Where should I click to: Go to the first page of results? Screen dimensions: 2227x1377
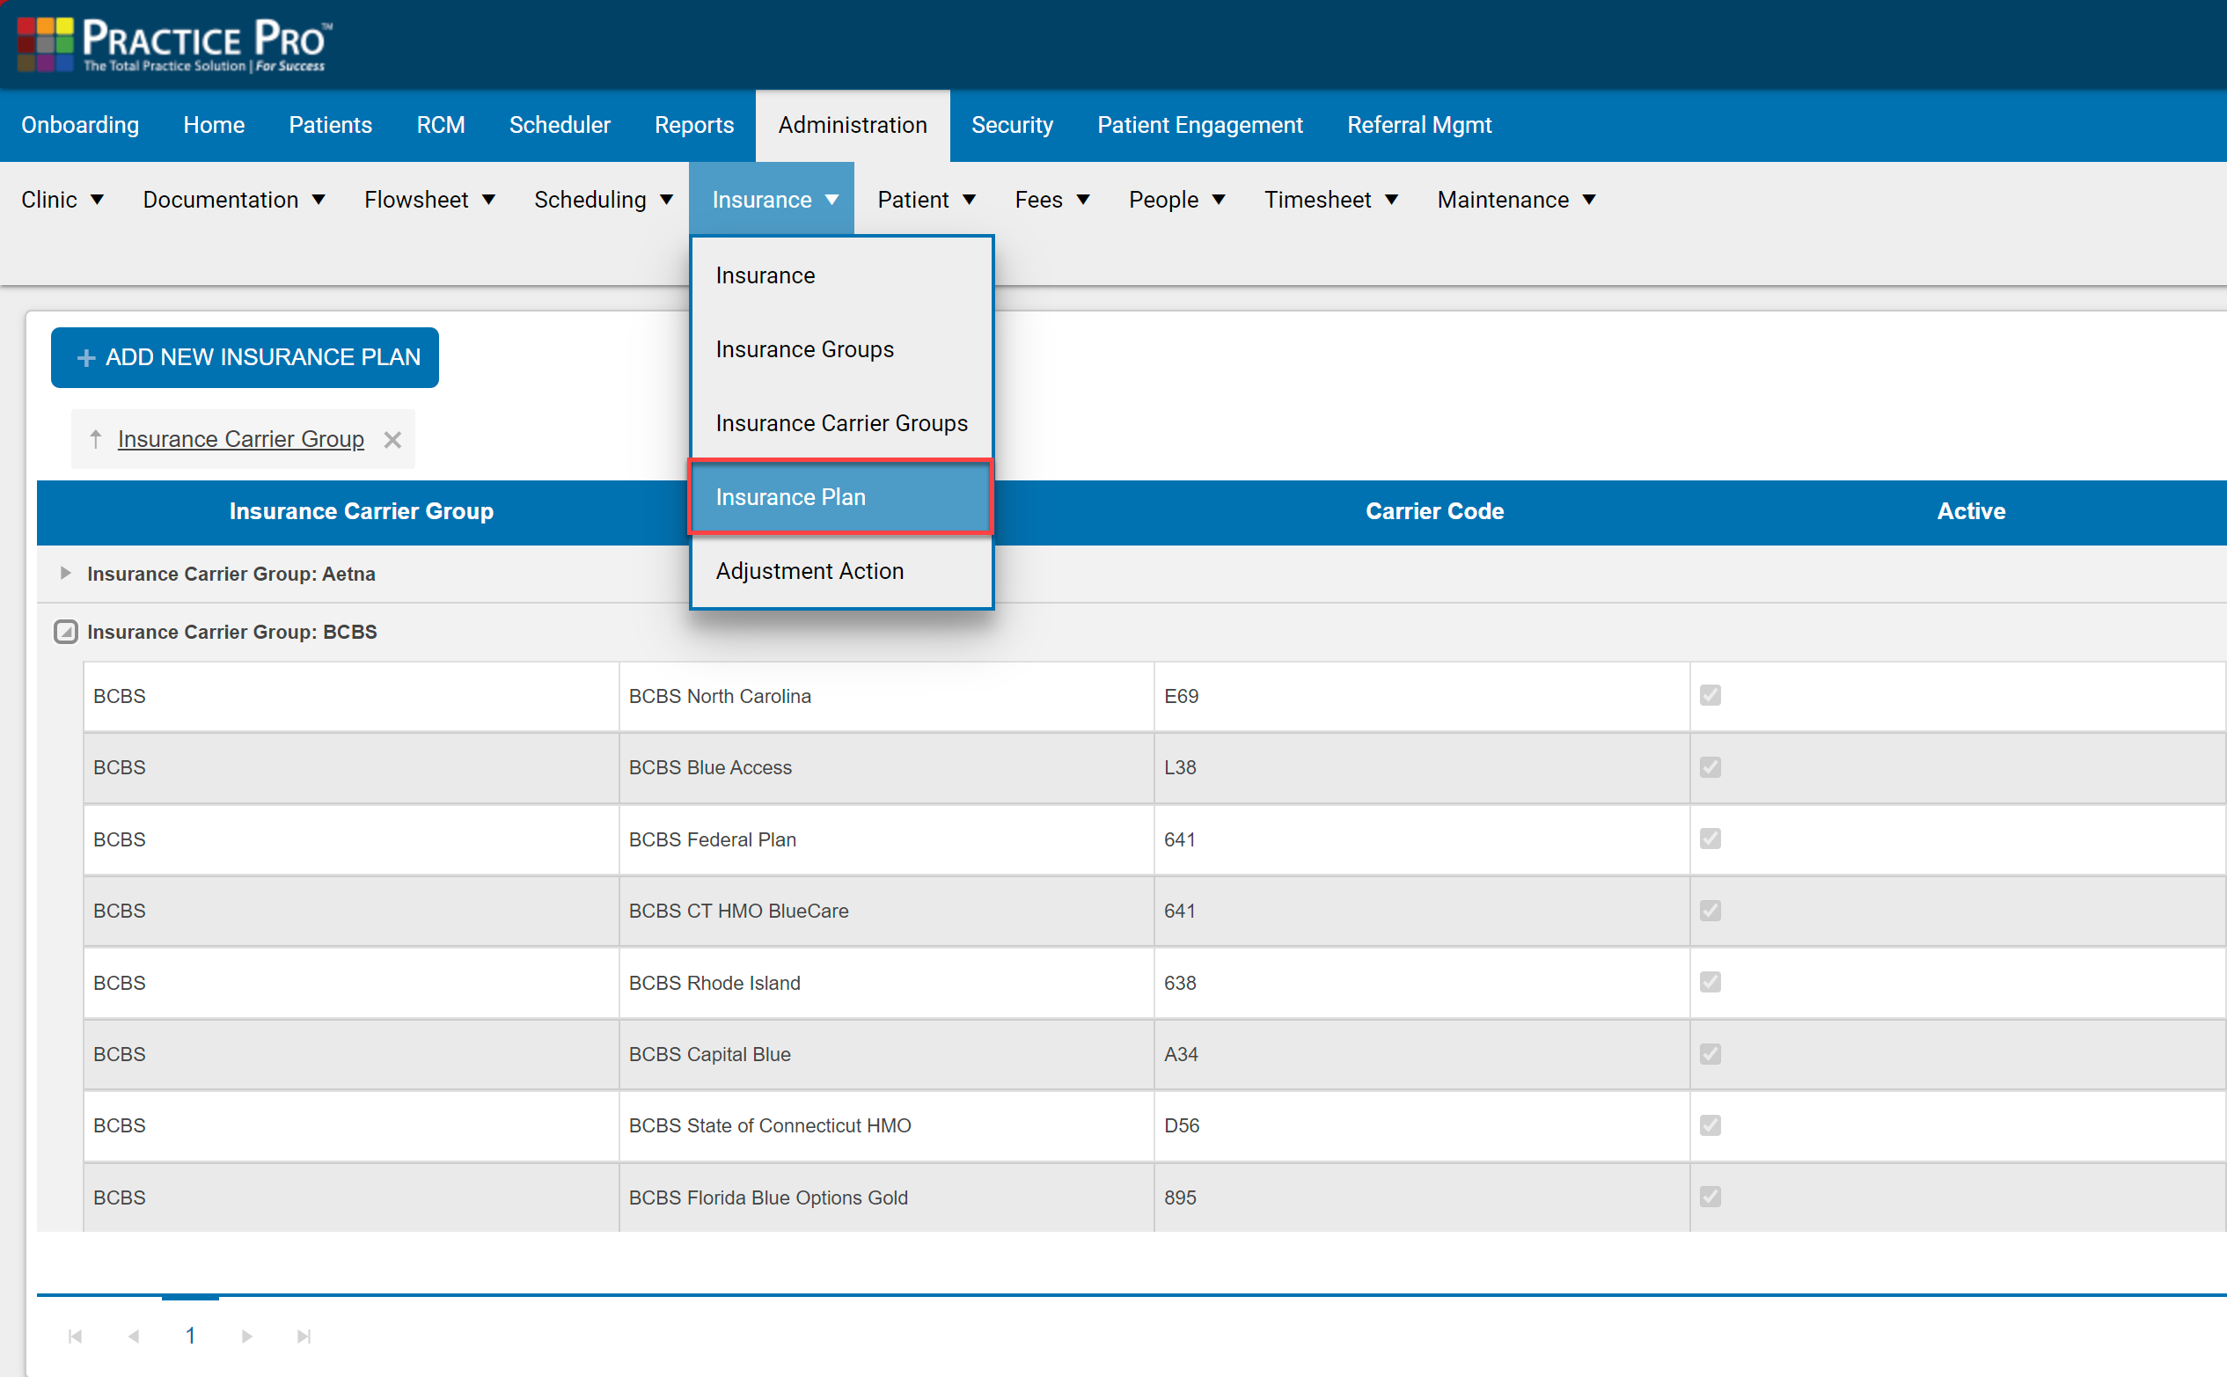coord(76,1336)
